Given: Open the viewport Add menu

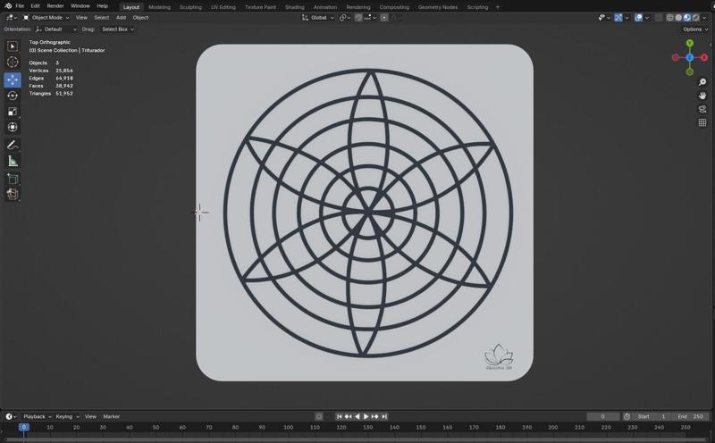Looking at the screenshot, I should click(x=121, y=18).
